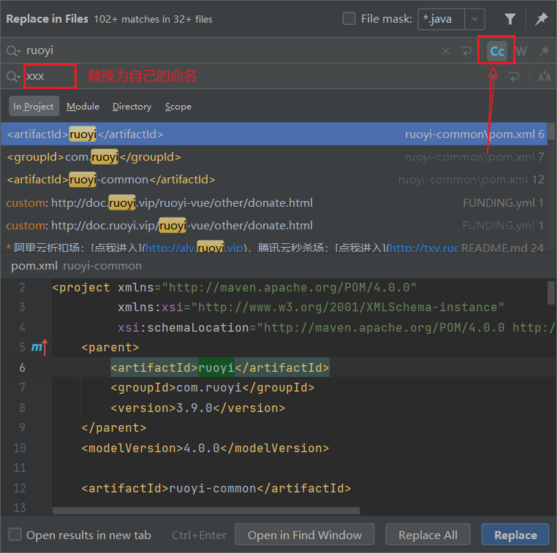Click Open in Find Window button
This screenshot has height=553, width=557.
click(x=304, y=535)
